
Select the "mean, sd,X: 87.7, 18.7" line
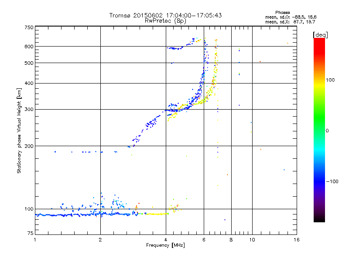pos(290,22)
